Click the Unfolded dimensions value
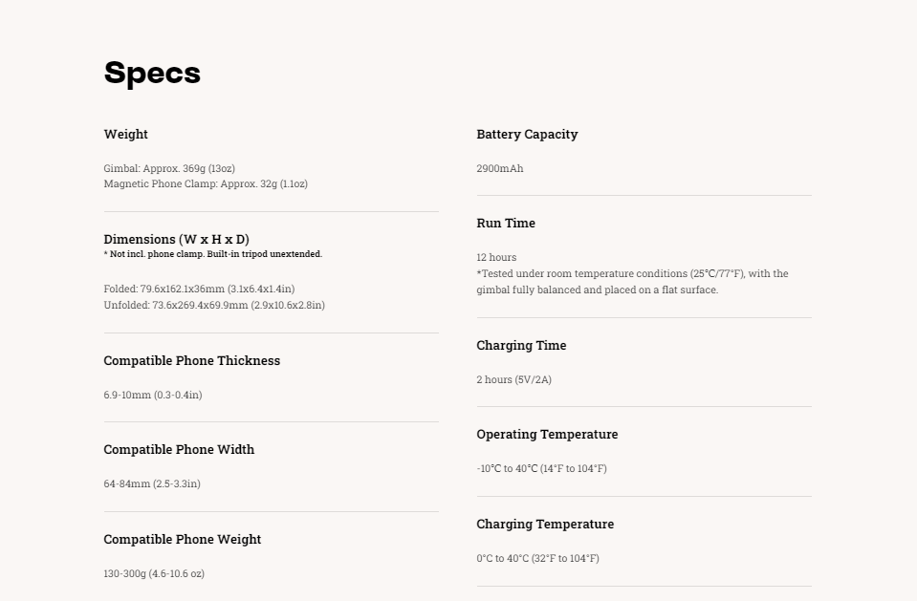This screenshot has width=917, height=601. [x=214, y=305]
